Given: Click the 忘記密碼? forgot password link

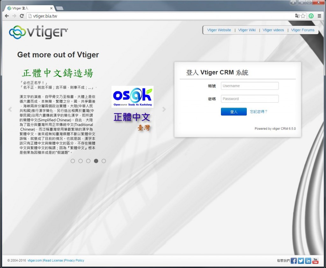Looking at the screenshot, I should pyautogui.click(x=259, y=112).
